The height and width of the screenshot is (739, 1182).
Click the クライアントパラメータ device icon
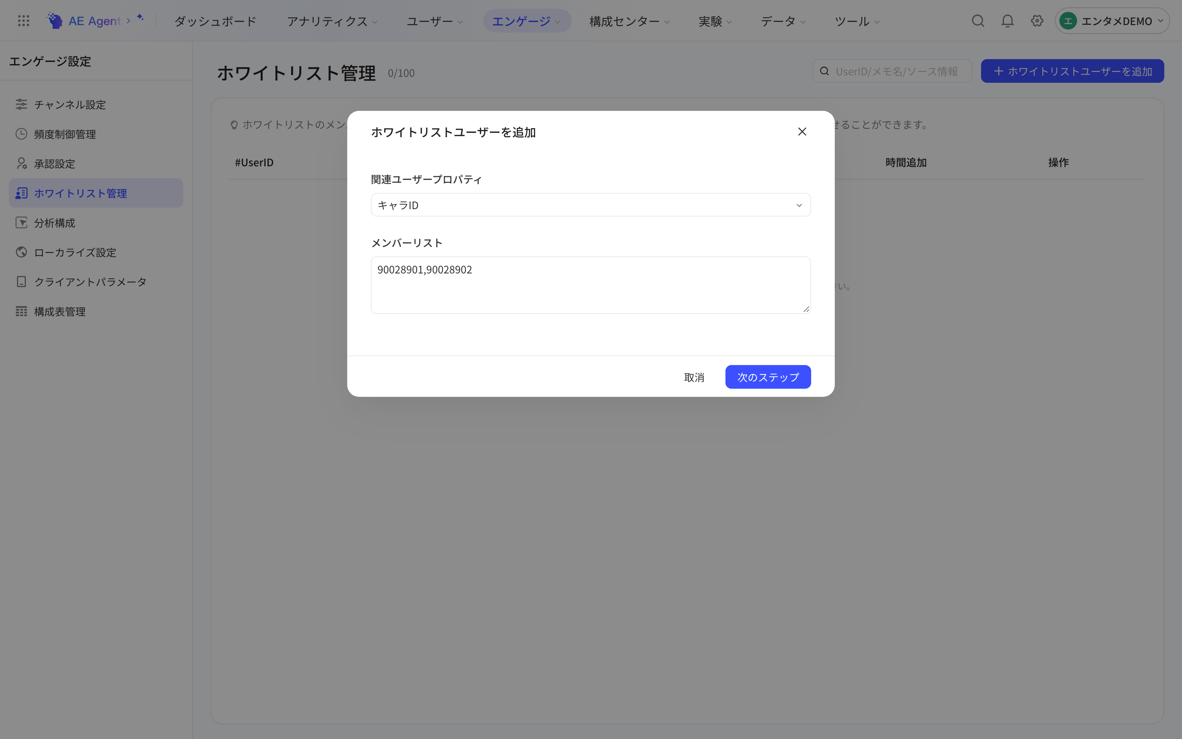21,282
